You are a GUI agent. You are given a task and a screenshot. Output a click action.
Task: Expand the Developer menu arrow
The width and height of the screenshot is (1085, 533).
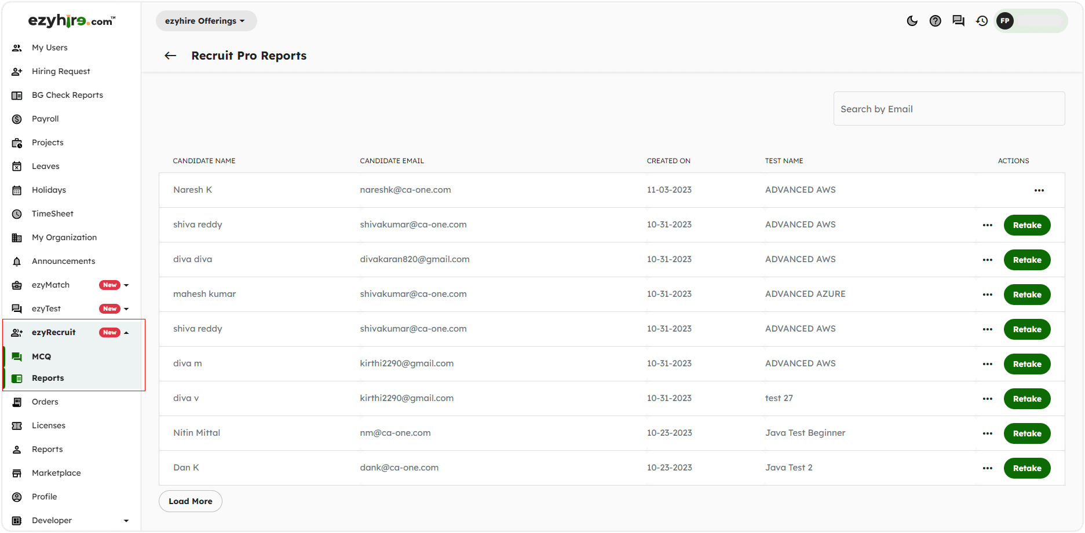pos(126,520)
